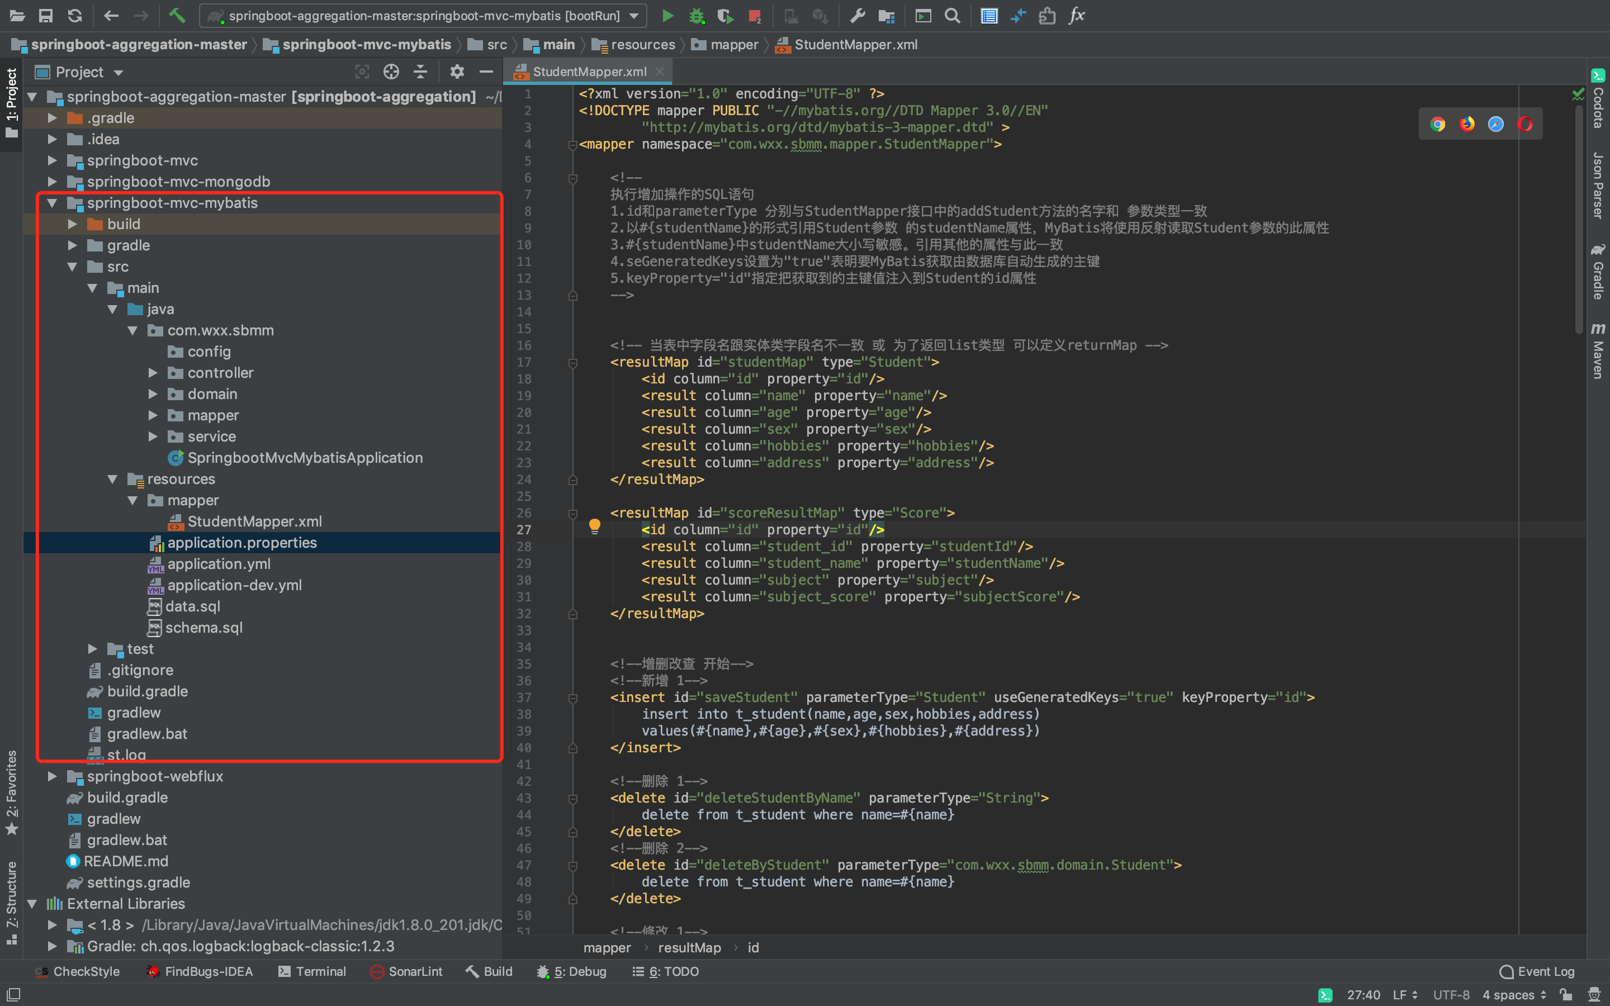Open the Event Log
The image size is (1610, 1006).
click(1537, 971)
